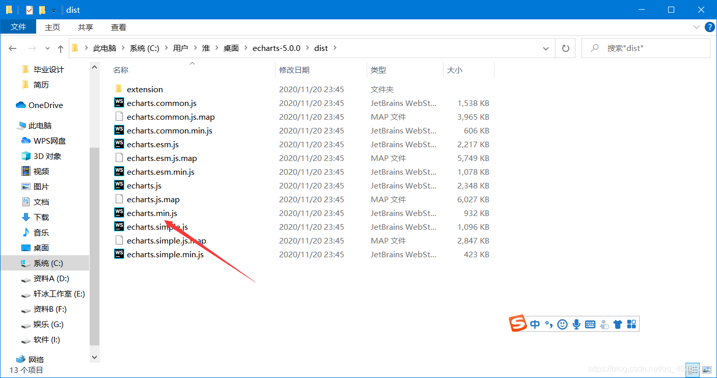Click the quick access New Folder icon

click(42, 10)
